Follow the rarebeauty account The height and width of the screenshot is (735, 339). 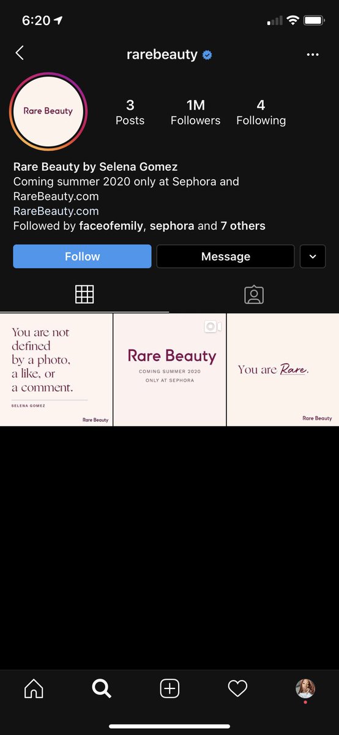click(82, 257)
